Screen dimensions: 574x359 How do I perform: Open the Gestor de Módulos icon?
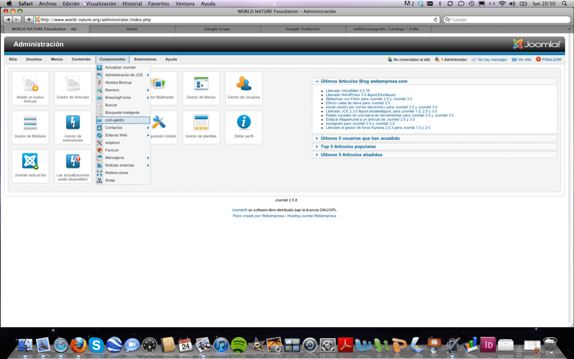(x=30, y=127)
